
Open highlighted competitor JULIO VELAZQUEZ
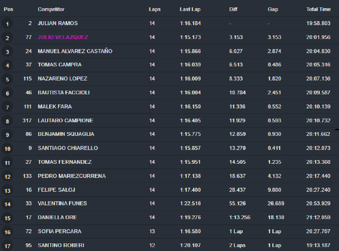[x=63, y=37]
